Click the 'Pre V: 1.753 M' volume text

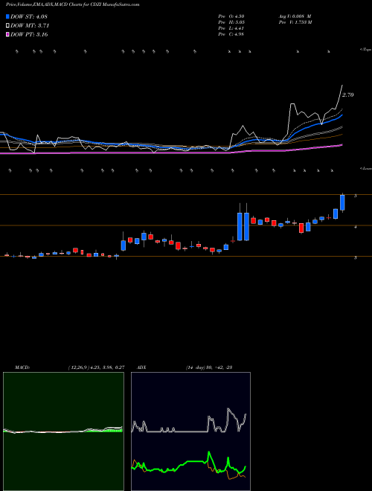[x=295, y=22]
